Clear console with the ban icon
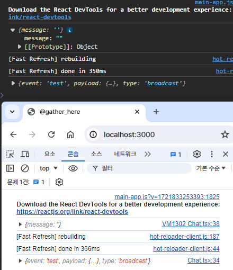The image size is (233, 270). 25,168
